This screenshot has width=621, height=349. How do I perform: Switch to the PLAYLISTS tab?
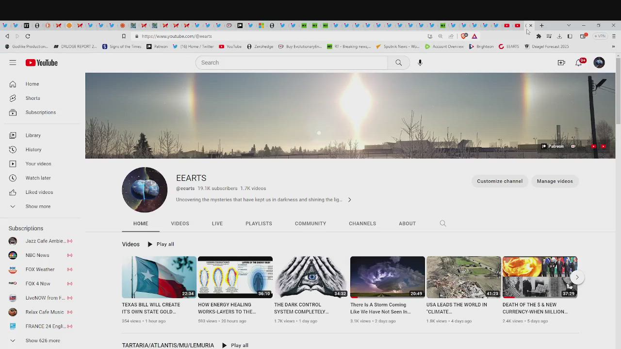pyautogui.click(x=259, y=223)
